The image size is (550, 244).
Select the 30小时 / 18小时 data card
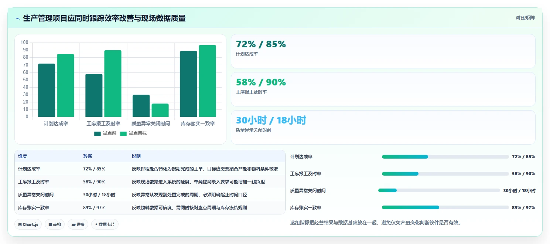point(383,128)
